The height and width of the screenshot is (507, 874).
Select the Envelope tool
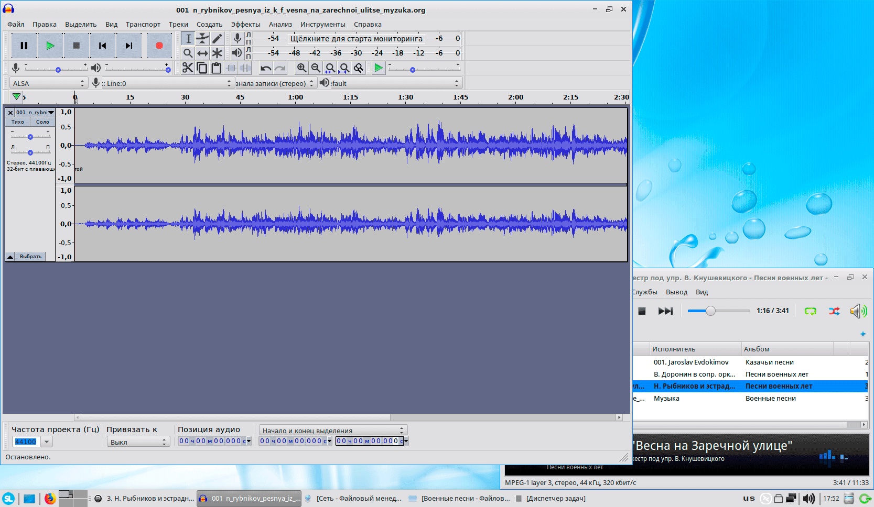coord(202,38)
